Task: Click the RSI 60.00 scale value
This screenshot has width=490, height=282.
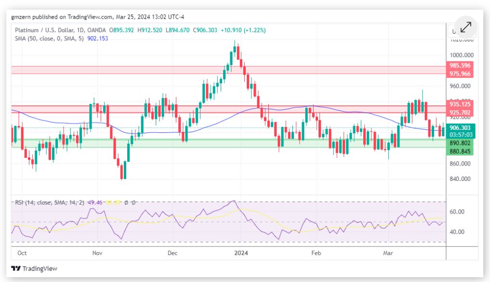Action: click(457, 212)
